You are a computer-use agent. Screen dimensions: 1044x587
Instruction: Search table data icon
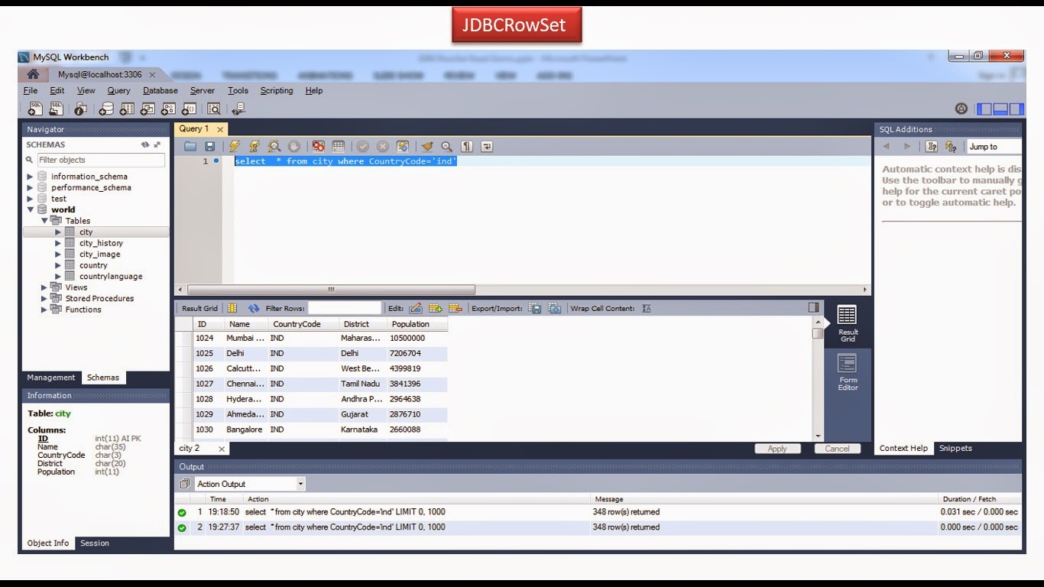pos(214,109)
